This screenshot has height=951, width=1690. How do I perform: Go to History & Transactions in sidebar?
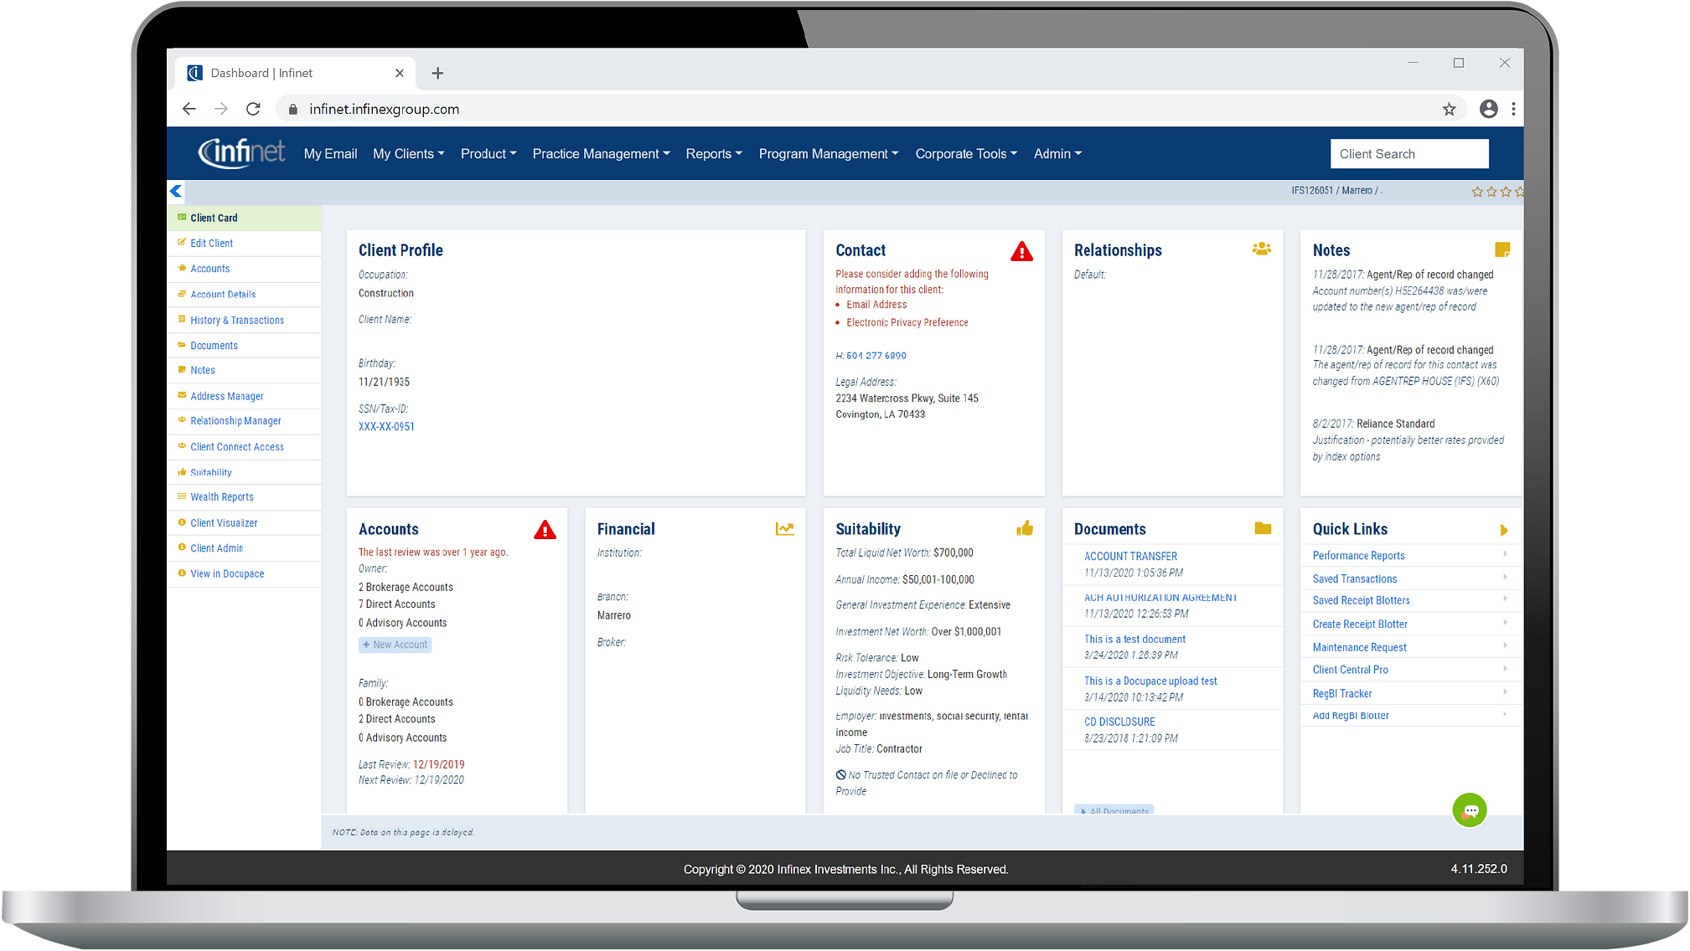click(237, 321)
